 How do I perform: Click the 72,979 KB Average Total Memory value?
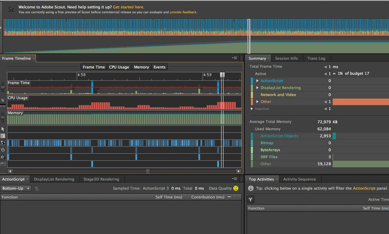pos(327,122)
